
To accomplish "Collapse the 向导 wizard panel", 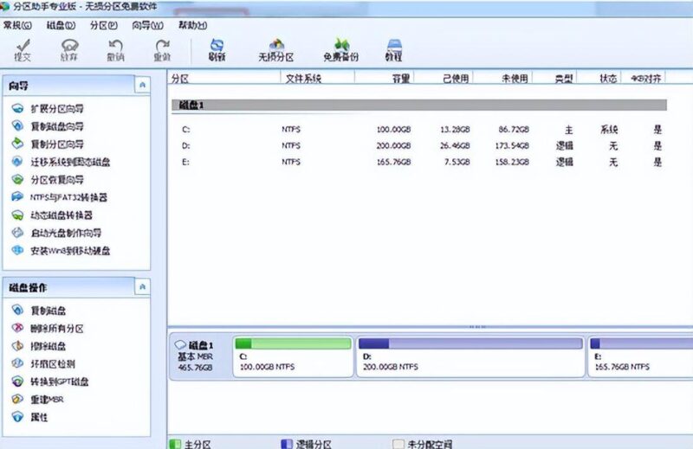I will tap(142, 85).
